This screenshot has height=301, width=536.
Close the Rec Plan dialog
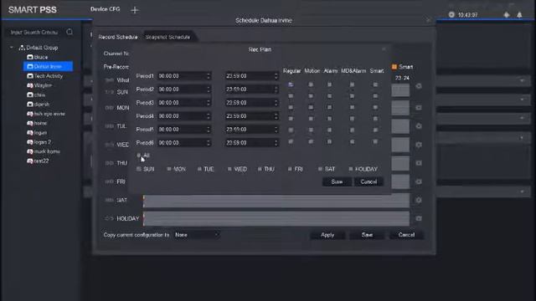coord(384,49)
